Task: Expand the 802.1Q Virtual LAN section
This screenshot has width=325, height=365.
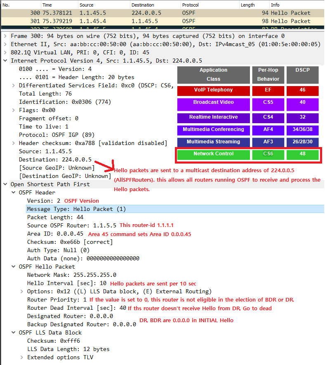Action: point(5,52)
